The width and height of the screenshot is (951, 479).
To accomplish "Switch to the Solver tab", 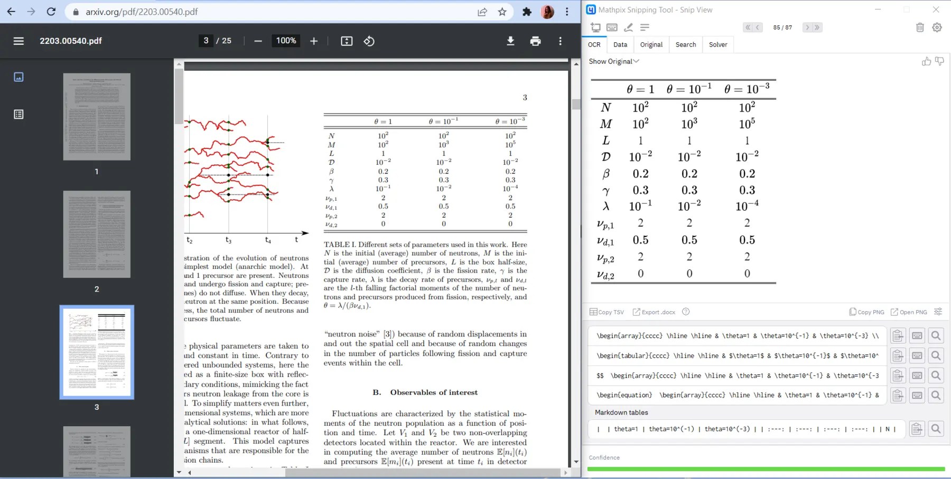I will (718, 44).
